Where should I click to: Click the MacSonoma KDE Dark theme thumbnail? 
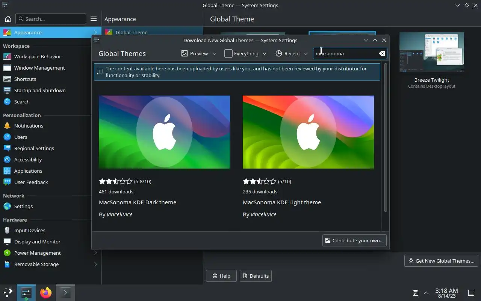[x=164, y=132]
